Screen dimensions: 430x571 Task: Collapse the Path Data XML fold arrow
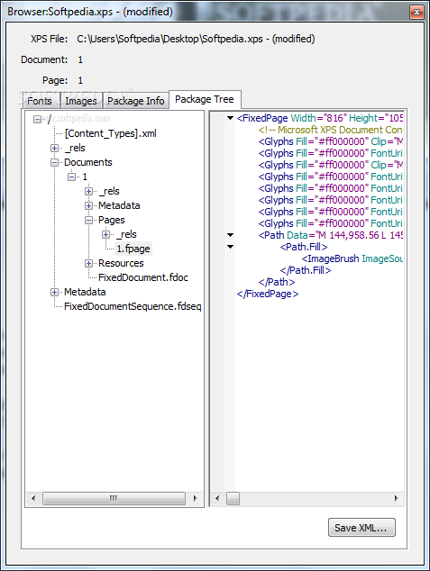click(230, 235)
